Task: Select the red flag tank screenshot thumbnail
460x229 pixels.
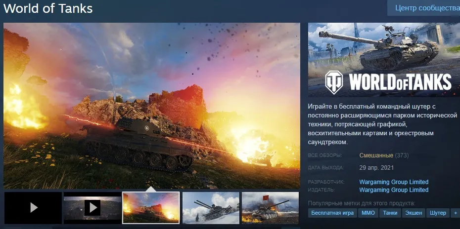Action: (x=270, y=208)
